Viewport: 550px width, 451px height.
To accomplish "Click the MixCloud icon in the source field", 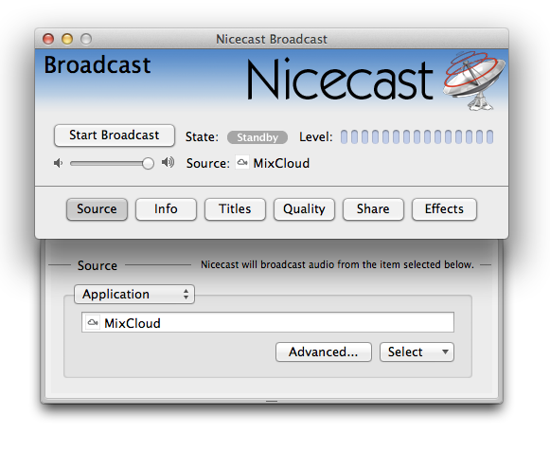I will 93,322.
